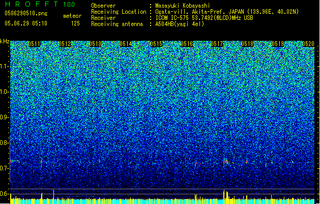This screenshot has height=204, width=320.
Task: Click the Observer field label
Action: click(103, 6)
